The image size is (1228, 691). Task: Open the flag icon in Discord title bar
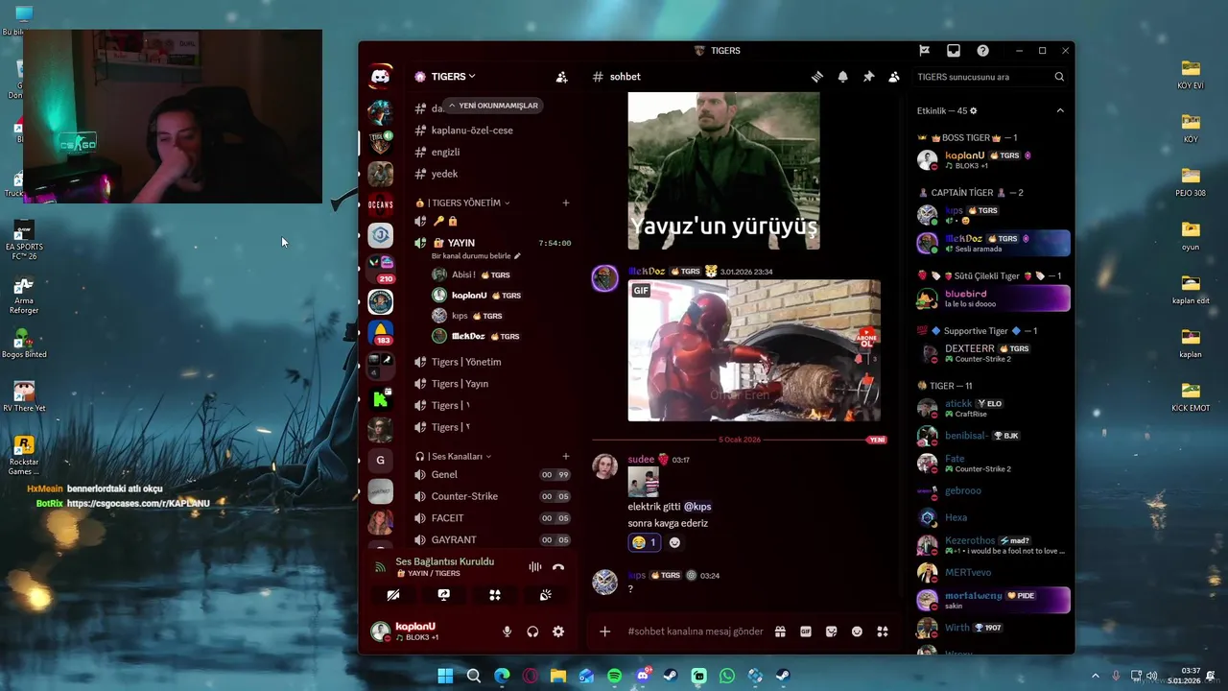point(925,51)
